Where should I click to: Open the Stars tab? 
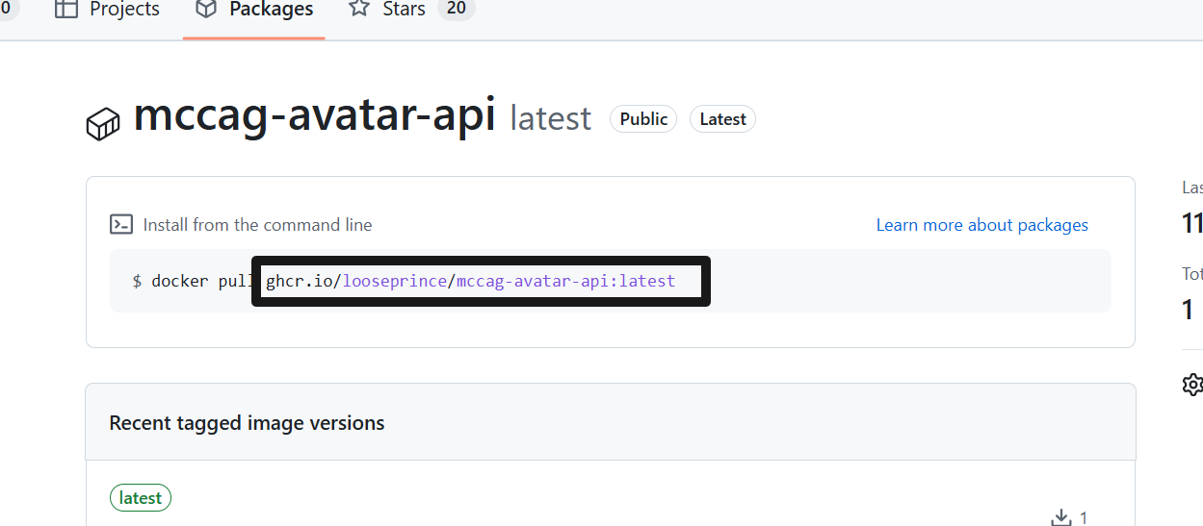404,10
